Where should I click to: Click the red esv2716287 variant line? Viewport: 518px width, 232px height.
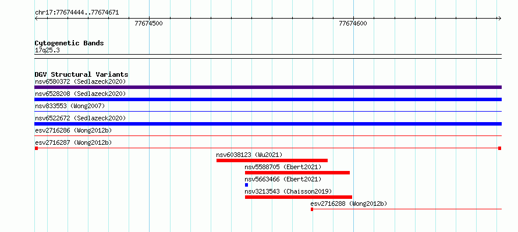pyautogui.click(x=268, y=148)
